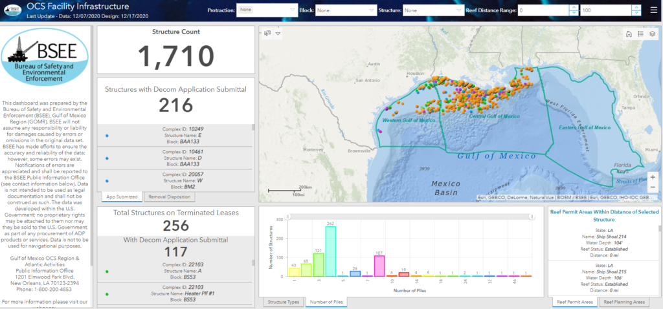Screen dimensions: 663x309
Task: Click the left handle of chart range slider
Action: [289, 216]
